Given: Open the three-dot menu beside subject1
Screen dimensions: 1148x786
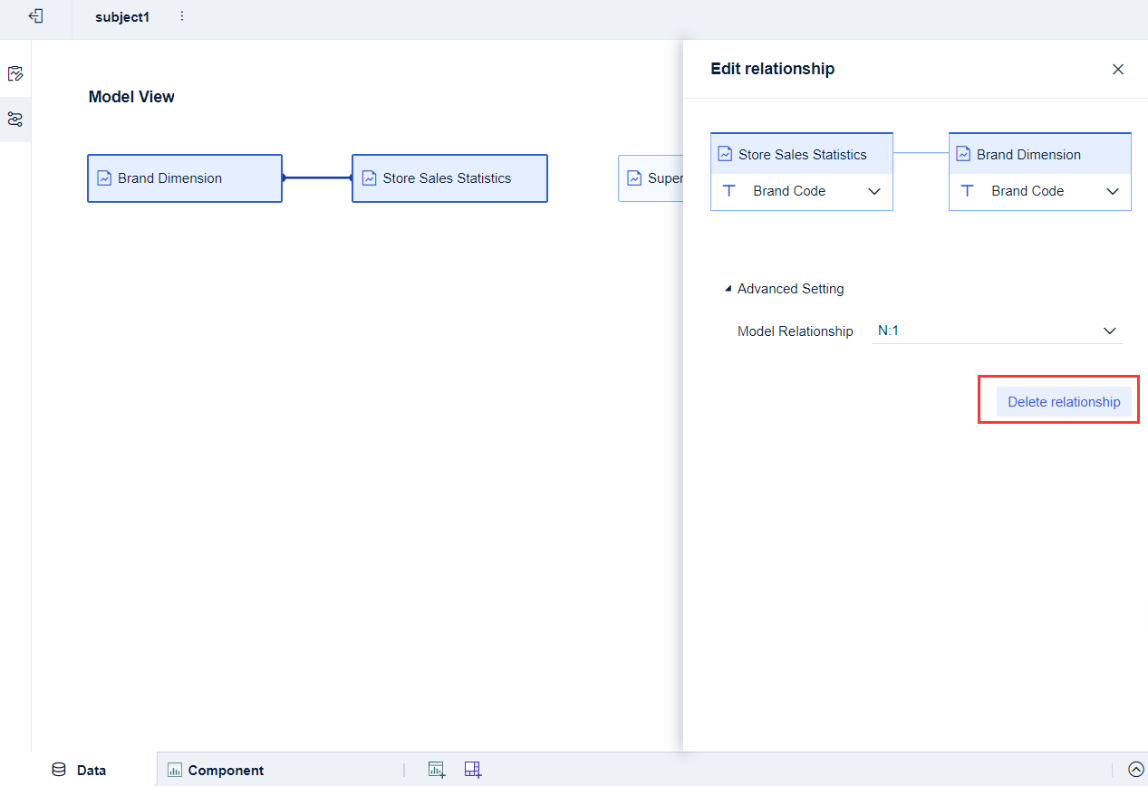Looking at the screenshot, I should pos(181,17).
